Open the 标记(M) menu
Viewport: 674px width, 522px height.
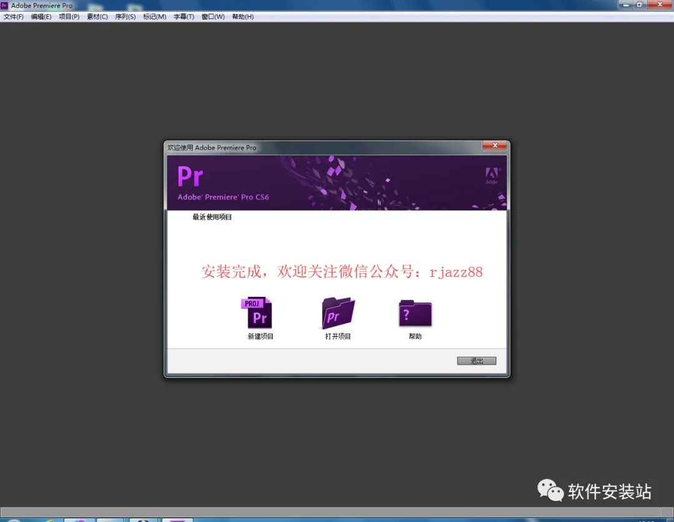(155, 17)
